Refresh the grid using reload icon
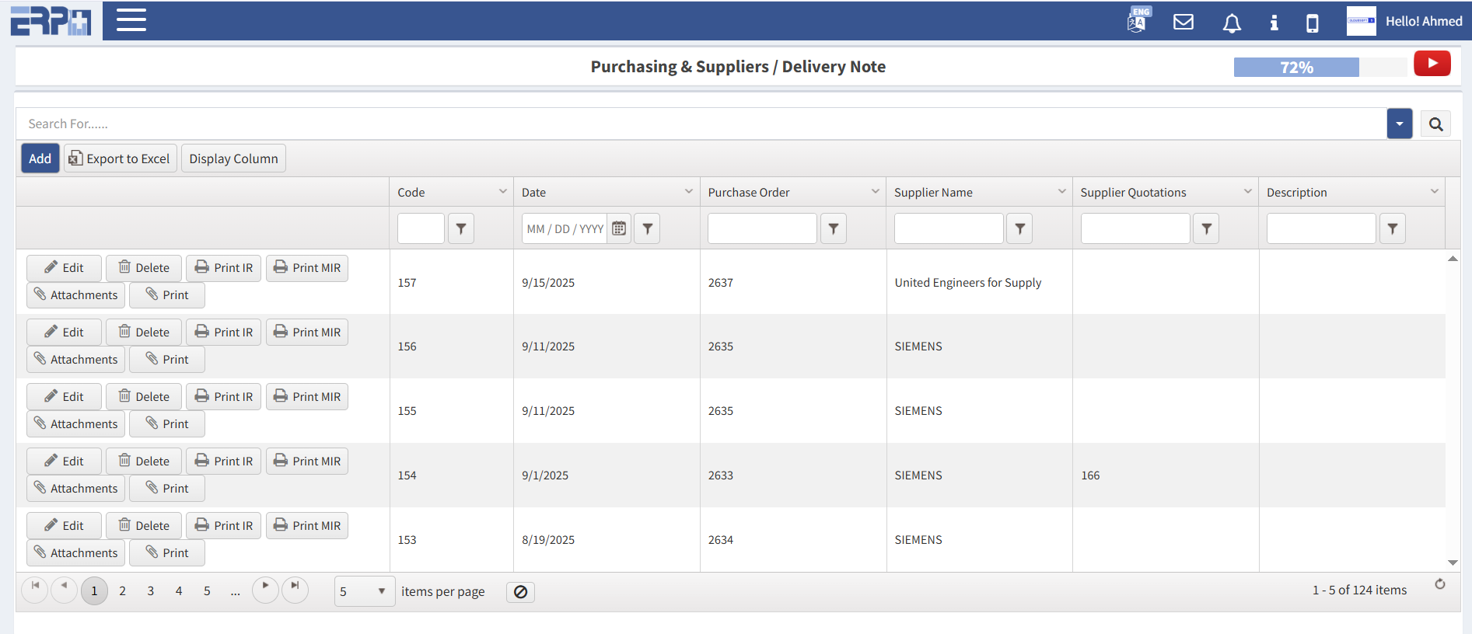The height and width of the screenshot is (634, 1472). 1439,584
